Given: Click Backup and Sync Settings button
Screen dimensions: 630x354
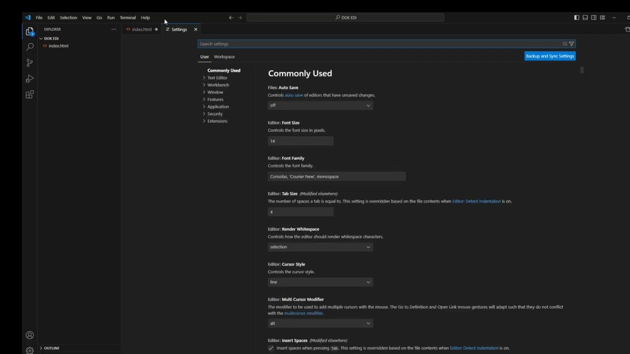Looking at the screenshot, I should click(x=550, y=56).
